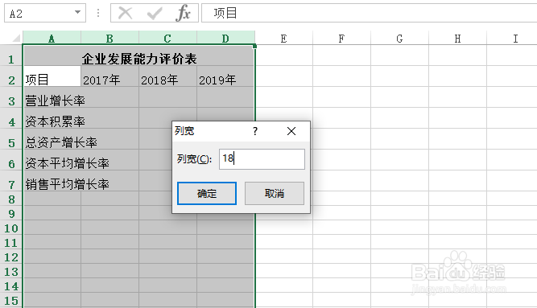This screenshot has width=537, height=308.
Task: Select column G header
Action: pos(399,38)
